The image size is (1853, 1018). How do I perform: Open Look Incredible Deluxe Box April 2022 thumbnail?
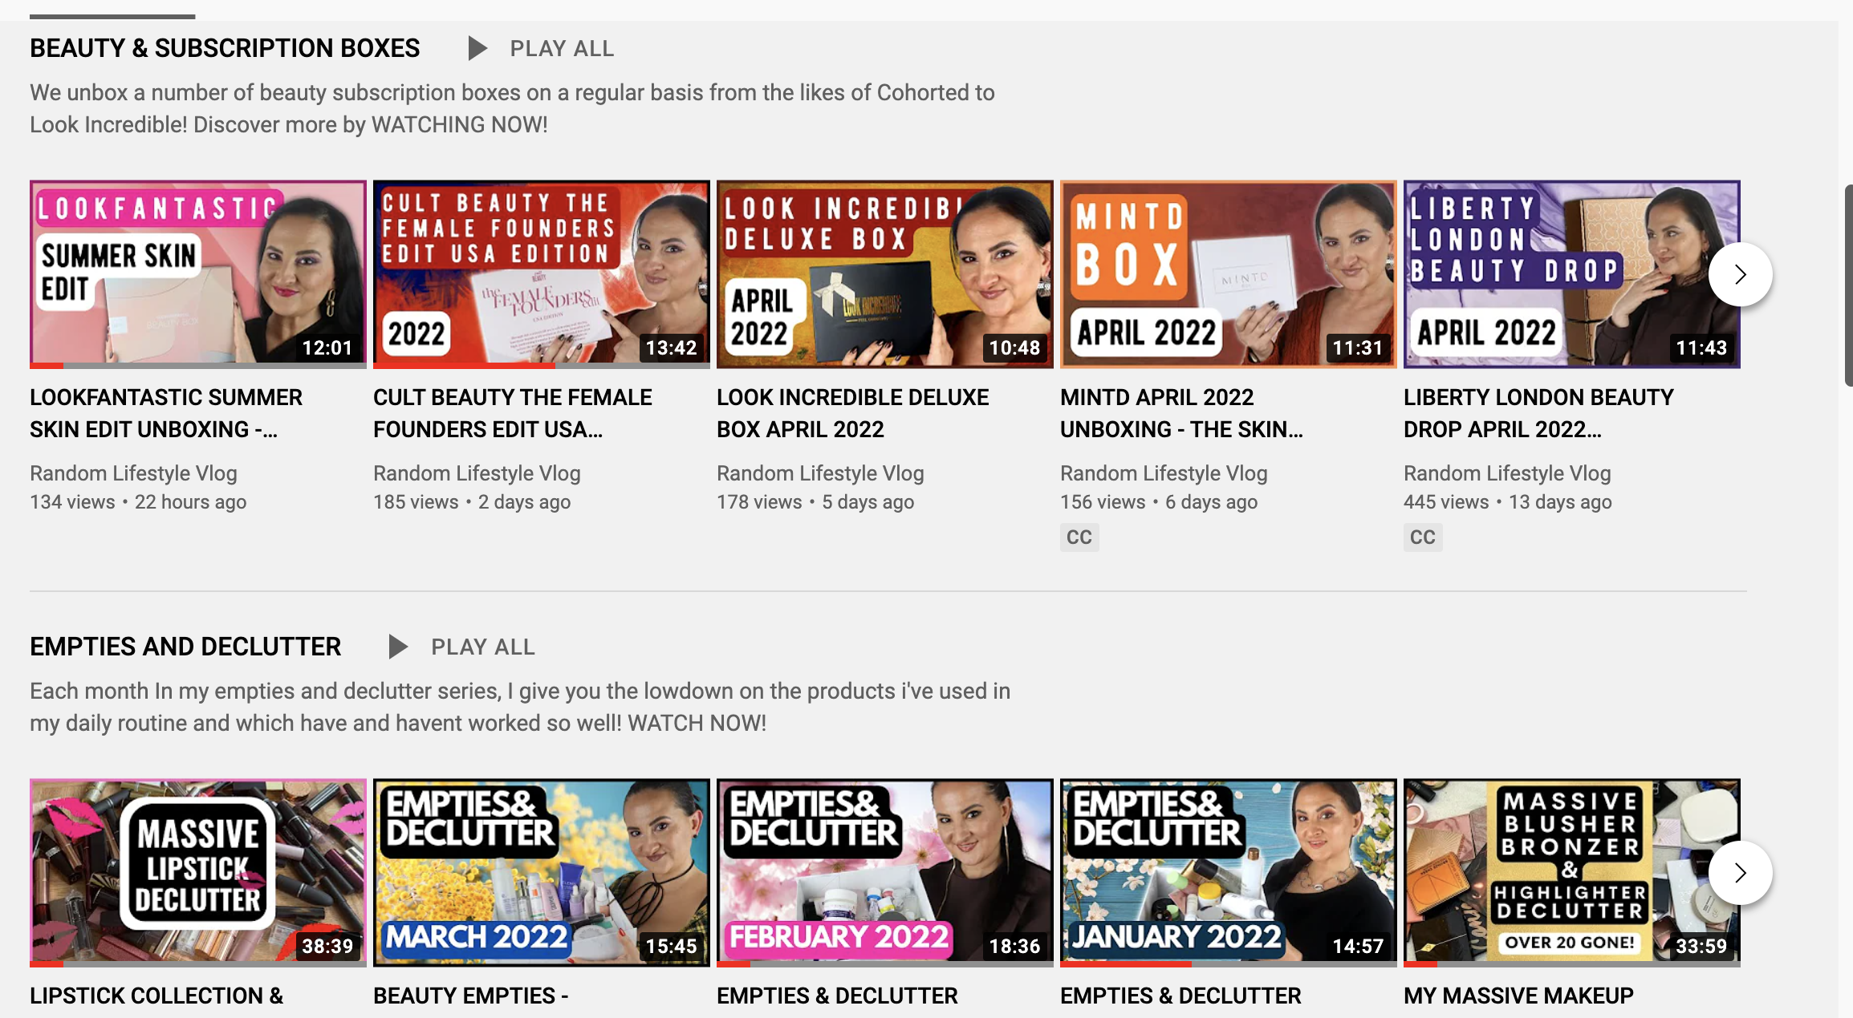[885, 274]
